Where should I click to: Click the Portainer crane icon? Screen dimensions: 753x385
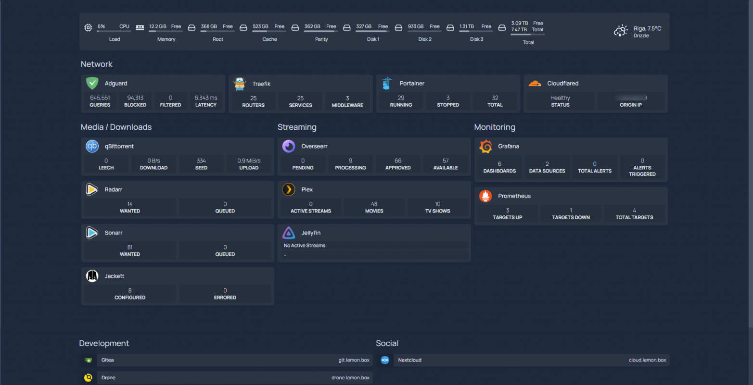click(387, 83)
